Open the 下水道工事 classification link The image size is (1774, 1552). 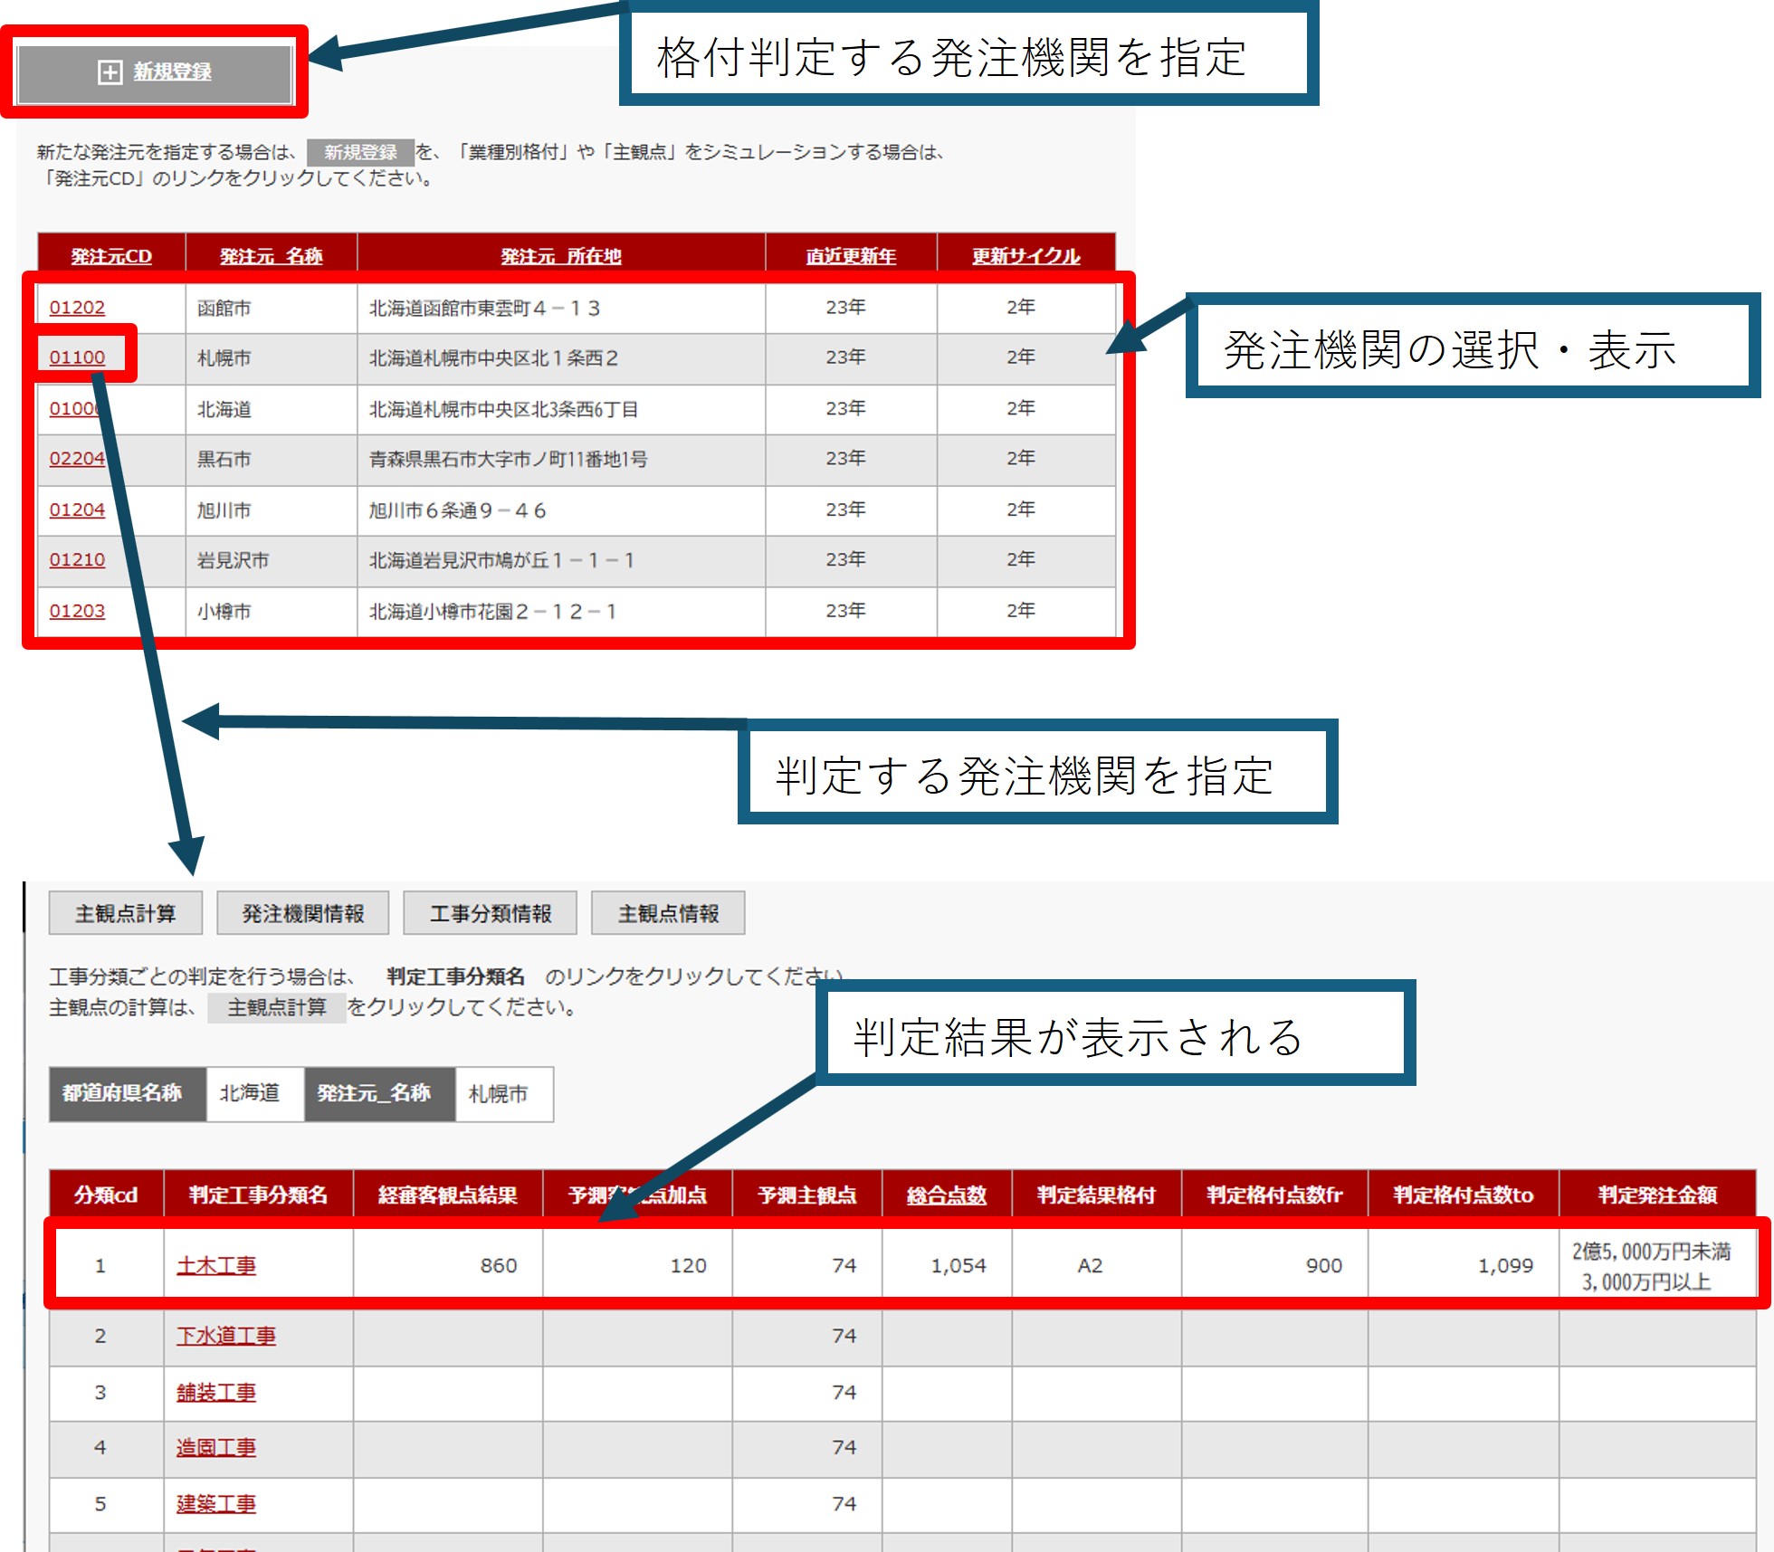tap(225, 1336)
